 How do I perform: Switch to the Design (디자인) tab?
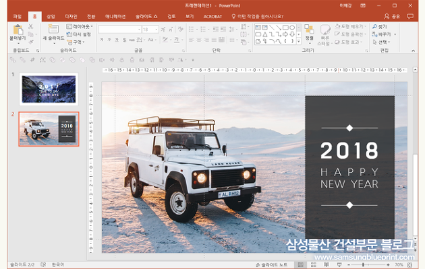click(x=71, y=16)
